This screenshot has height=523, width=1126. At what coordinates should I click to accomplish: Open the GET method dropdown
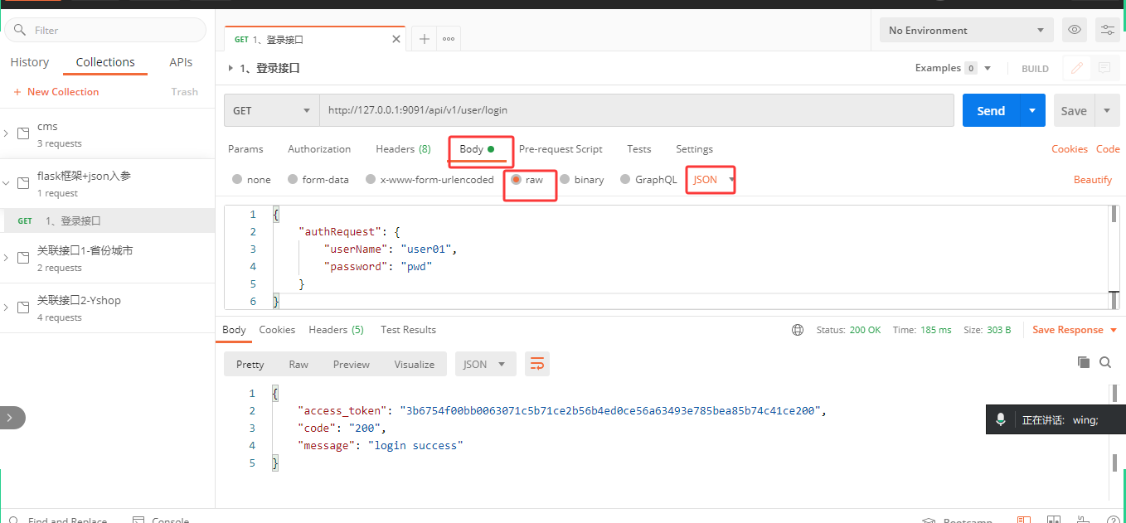(272, 110)
